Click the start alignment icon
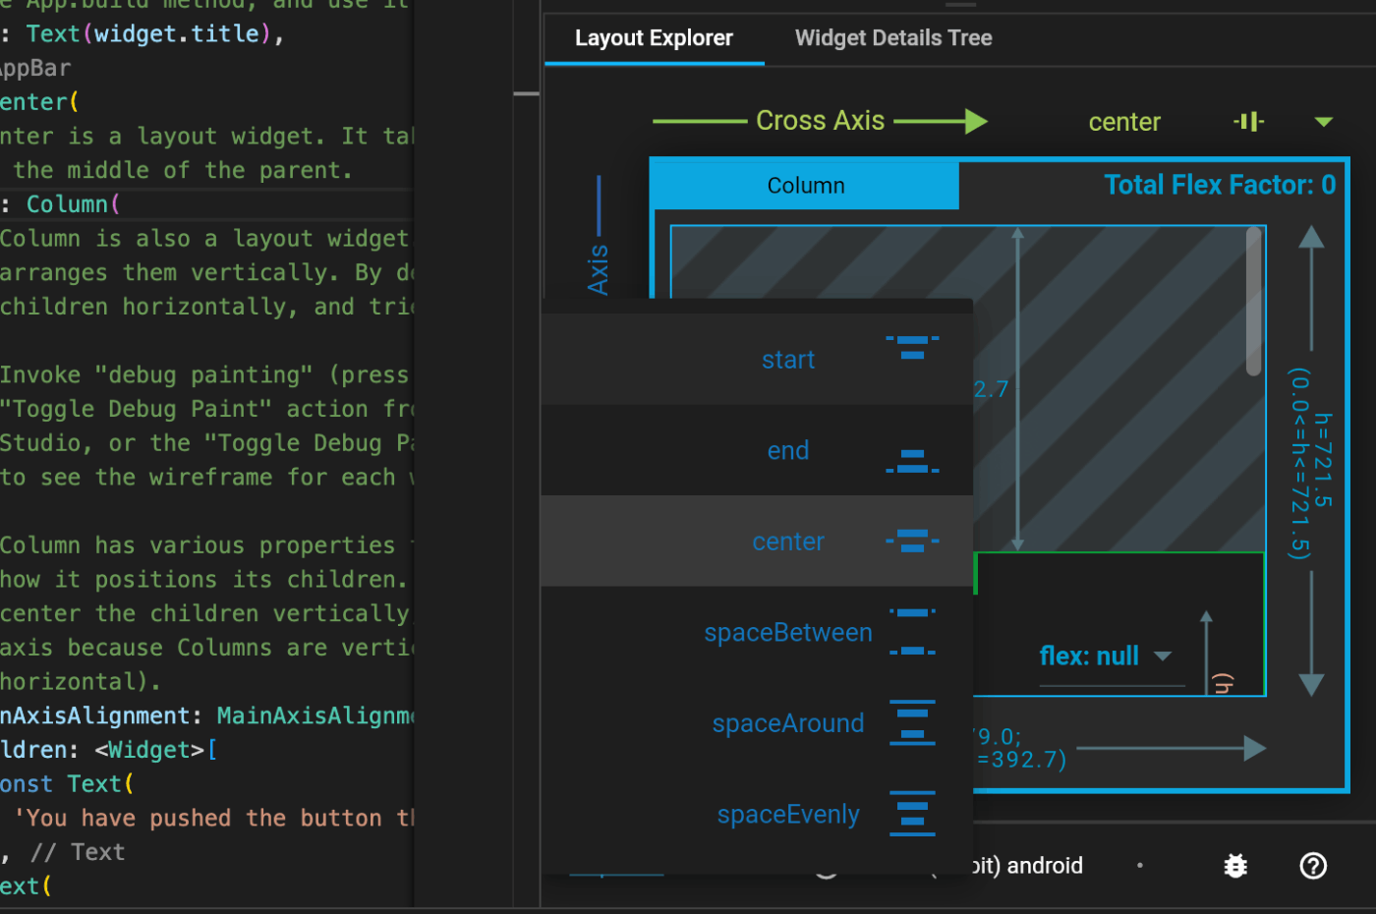Viewport: 1376px width, 914px height. tap(912, 347)
